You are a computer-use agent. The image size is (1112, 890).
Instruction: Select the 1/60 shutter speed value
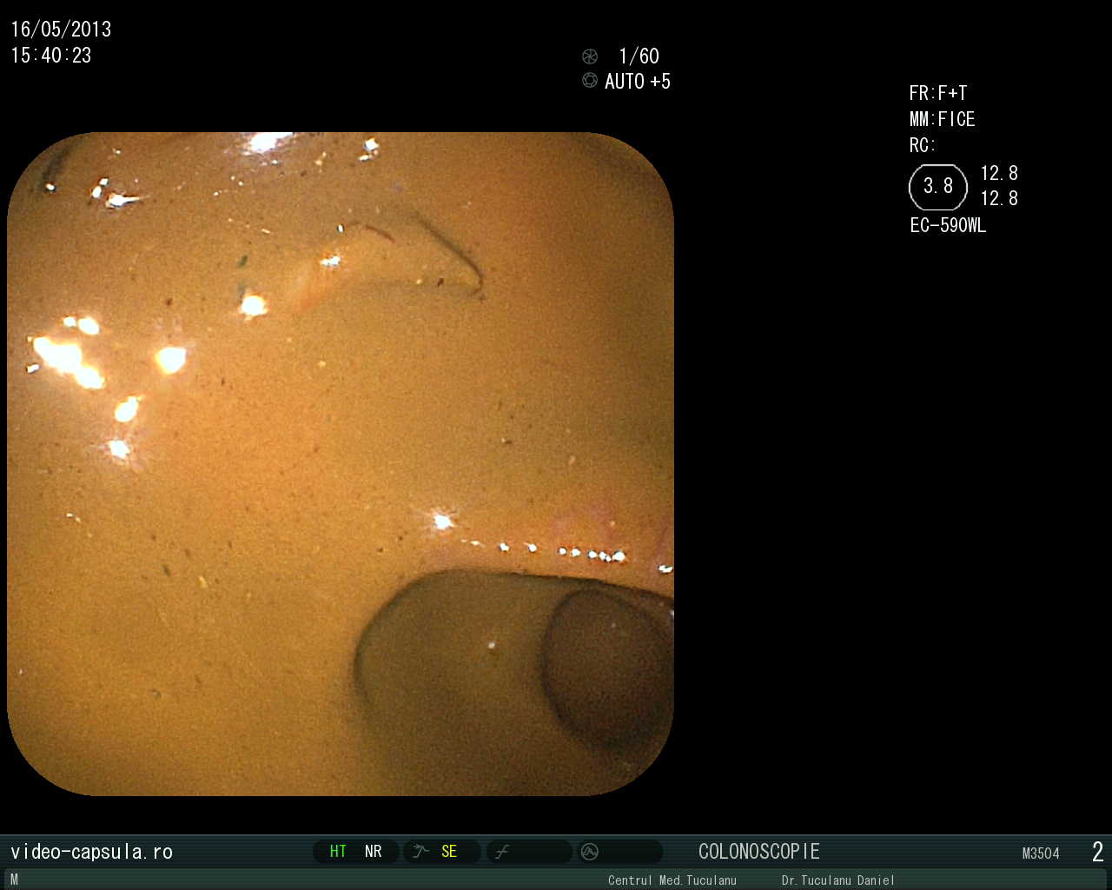coord(639,56)
